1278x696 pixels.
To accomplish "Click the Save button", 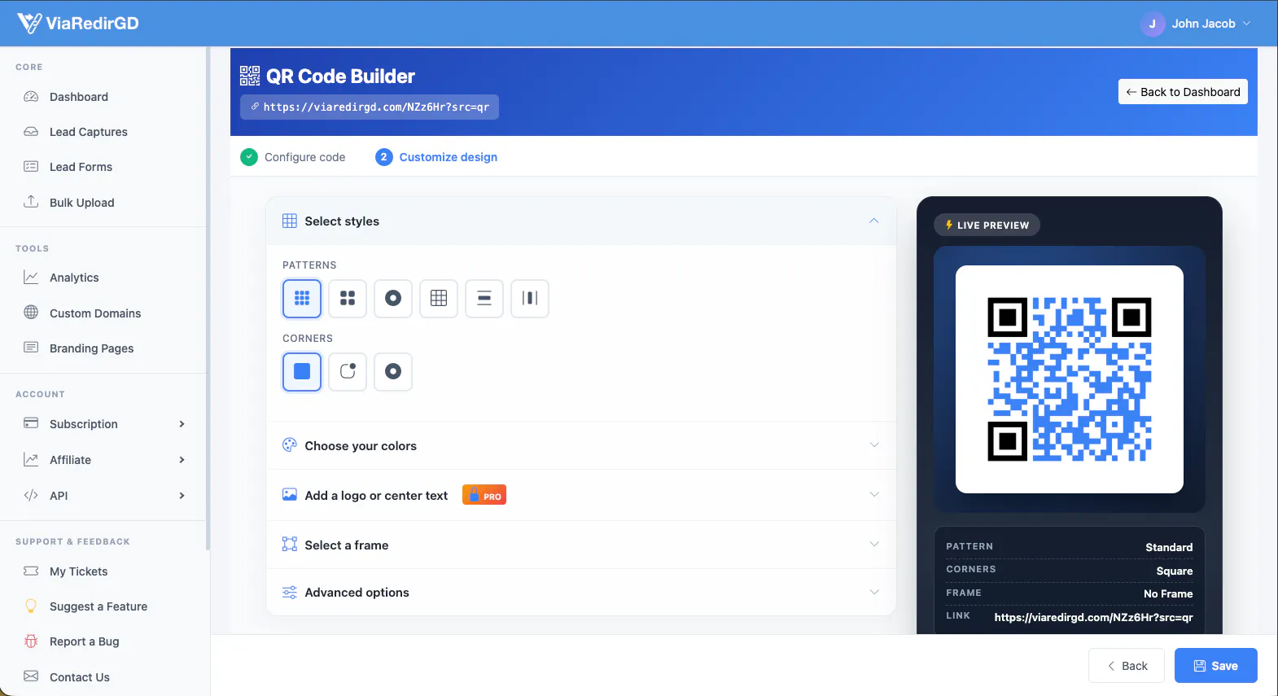I will click(x=1215, y=665).
